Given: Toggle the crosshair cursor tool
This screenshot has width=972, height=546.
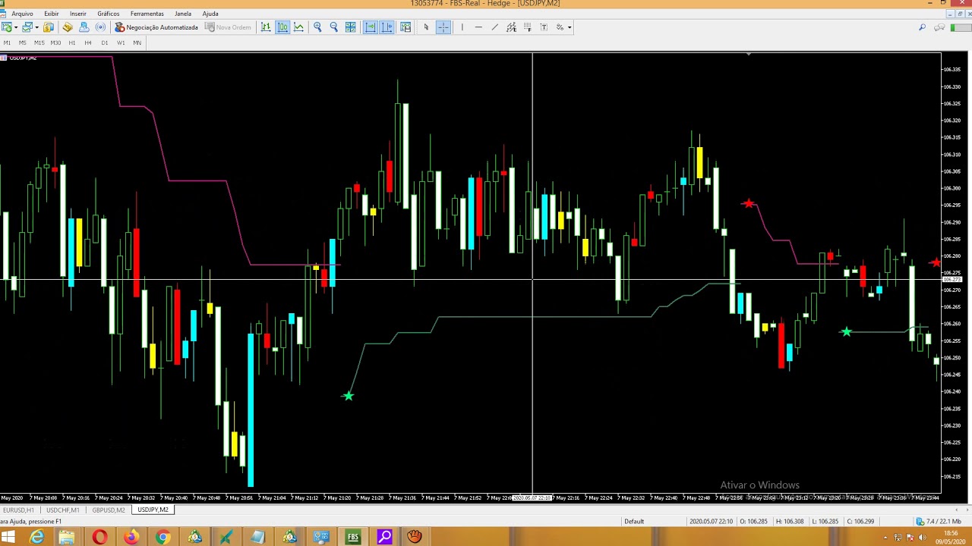Looking at the screenshot, I should click(x=443, y=27).
